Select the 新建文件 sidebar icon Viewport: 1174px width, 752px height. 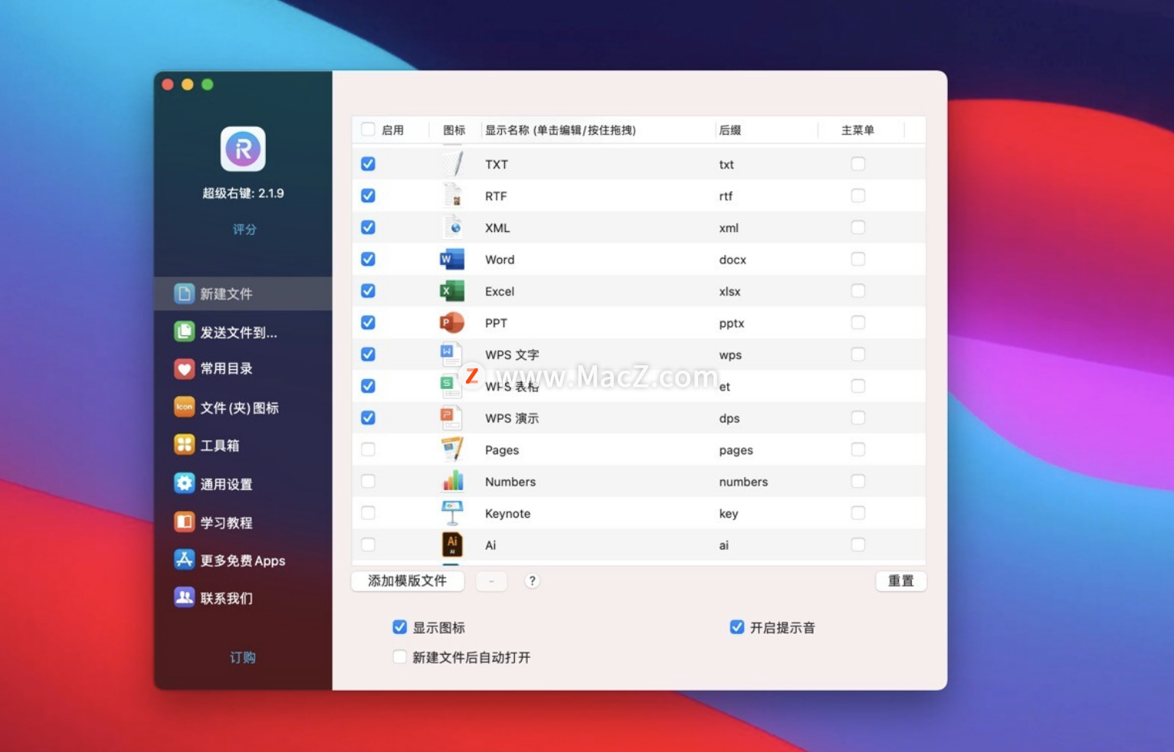184,293
